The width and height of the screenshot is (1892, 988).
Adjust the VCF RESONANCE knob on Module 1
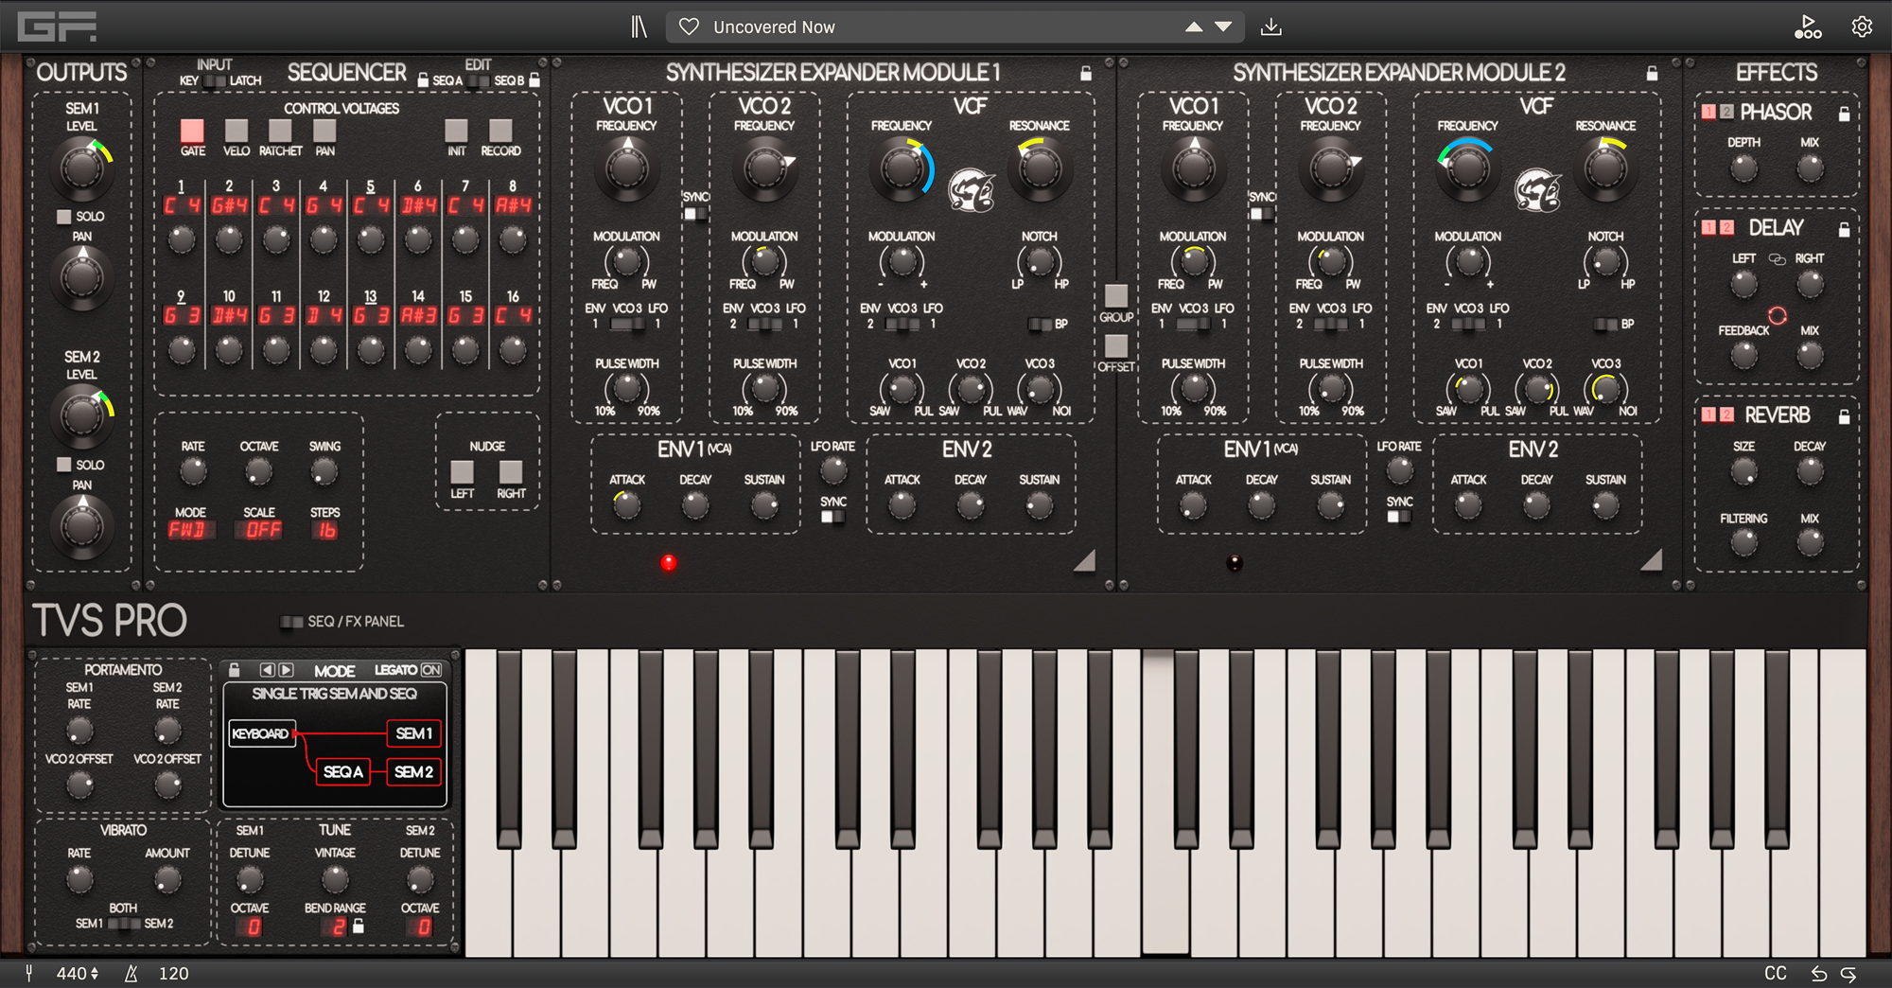pyautogui.click(x=1039, y=168)
